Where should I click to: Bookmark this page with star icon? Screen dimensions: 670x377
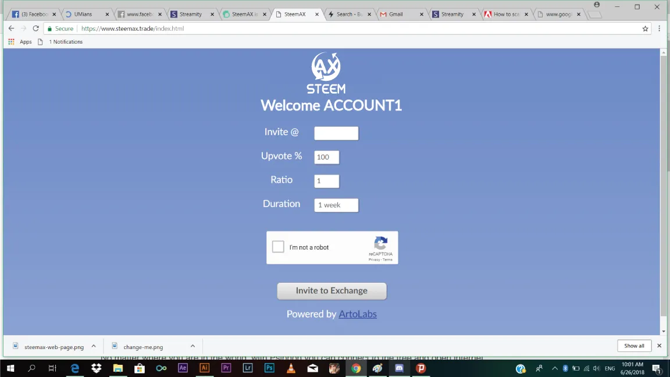645,29
